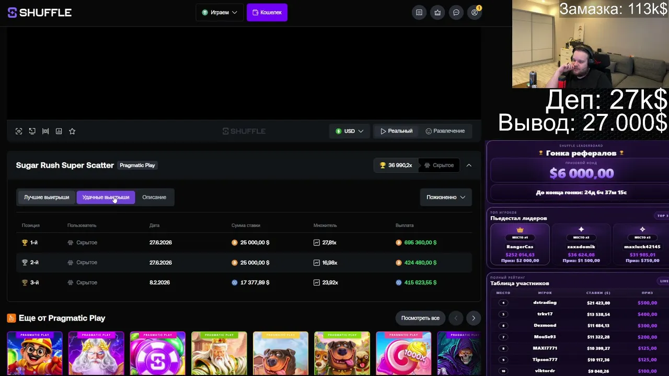Select the Описание tab
The width and height of the screenshot is (669, 376).
coord(154,197)
